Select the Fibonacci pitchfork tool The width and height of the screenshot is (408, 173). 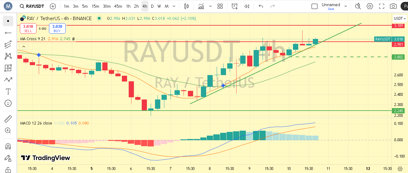[8, 44]
